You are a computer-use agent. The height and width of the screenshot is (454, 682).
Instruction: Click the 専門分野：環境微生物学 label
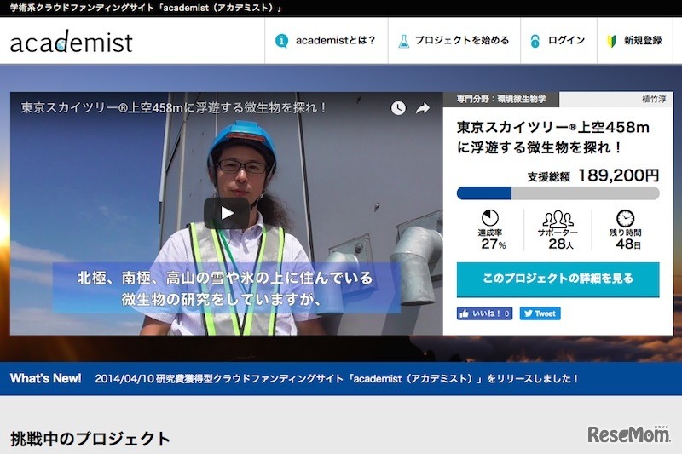[x=500, y=99]
